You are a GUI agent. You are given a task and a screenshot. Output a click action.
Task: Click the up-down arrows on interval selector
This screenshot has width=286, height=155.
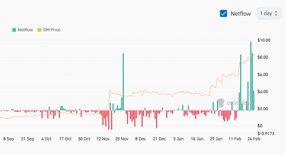(x=276, y=13)
